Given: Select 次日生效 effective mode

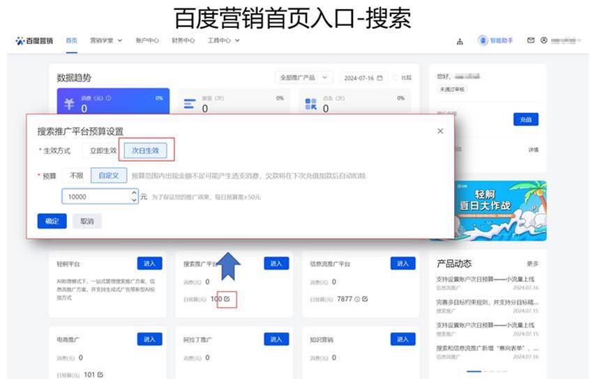Looking at the screenshot, I should coord(146,150).
